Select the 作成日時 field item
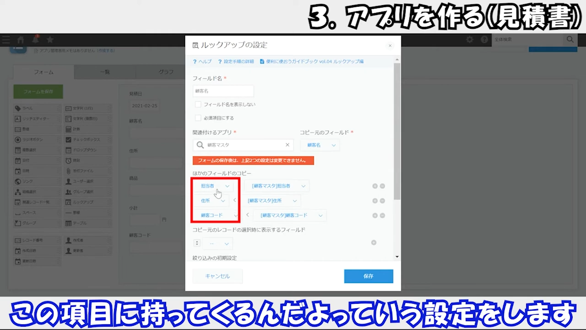 (37, 251)
